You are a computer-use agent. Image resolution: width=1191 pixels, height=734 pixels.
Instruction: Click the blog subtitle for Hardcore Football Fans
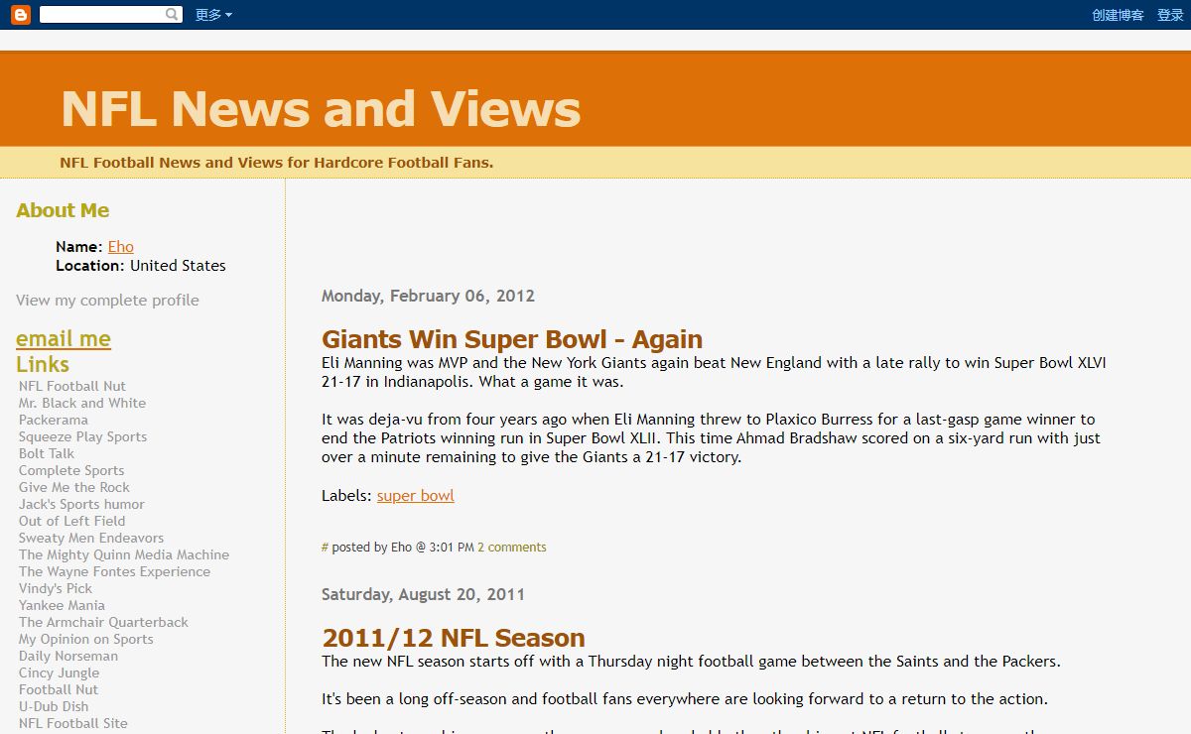coord(277,163)
